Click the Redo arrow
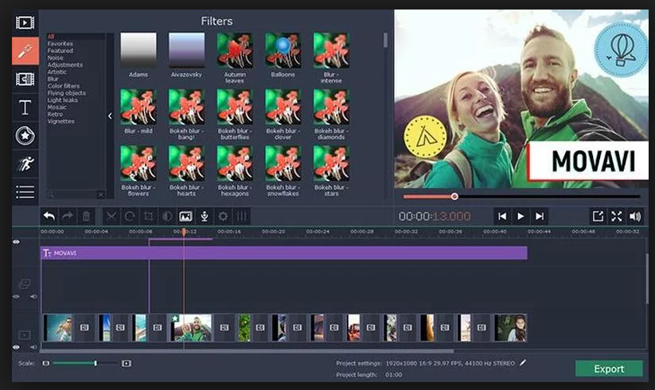Viewport: 655px width, 390px height. click(68, 216)
